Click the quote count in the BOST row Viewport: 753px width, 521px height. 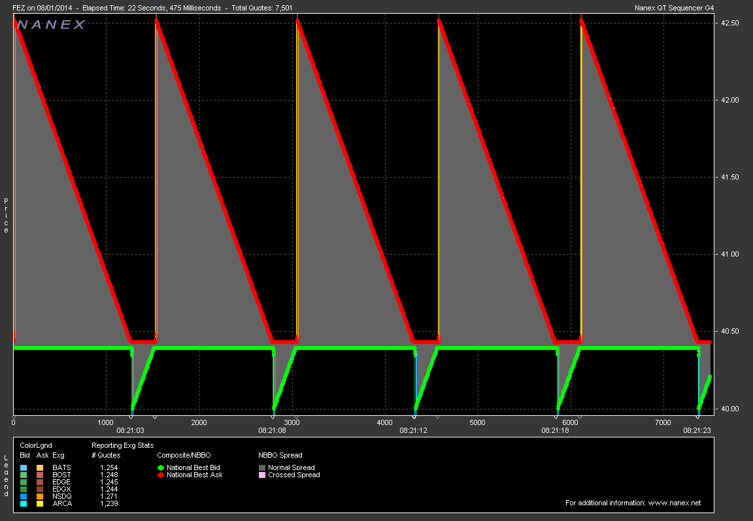pyautogui.click(x=109, y=475)
